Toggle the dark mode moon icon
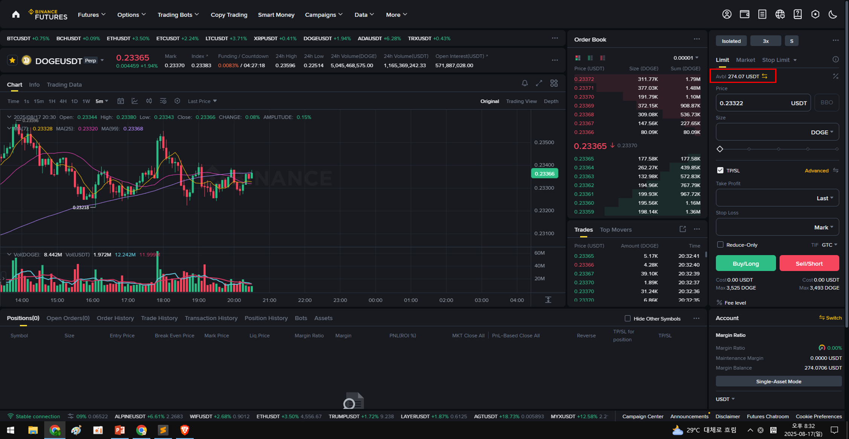The width and height of the screenshot is (849, 439). pyautogui.click(x=833, y=14)
